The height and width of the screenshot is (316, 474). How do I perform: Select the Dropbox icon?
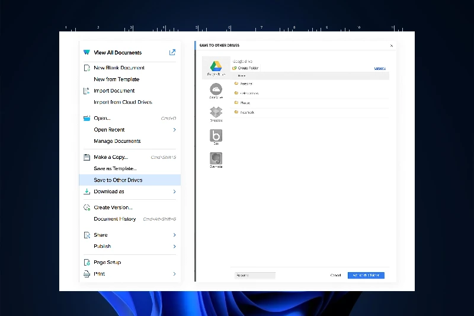216,112
